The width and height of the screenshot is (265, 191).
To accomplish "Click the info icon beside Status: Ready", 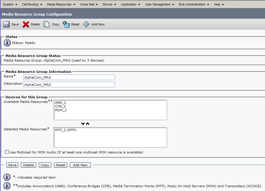I will pyautogui.click(x=7, y=43).
